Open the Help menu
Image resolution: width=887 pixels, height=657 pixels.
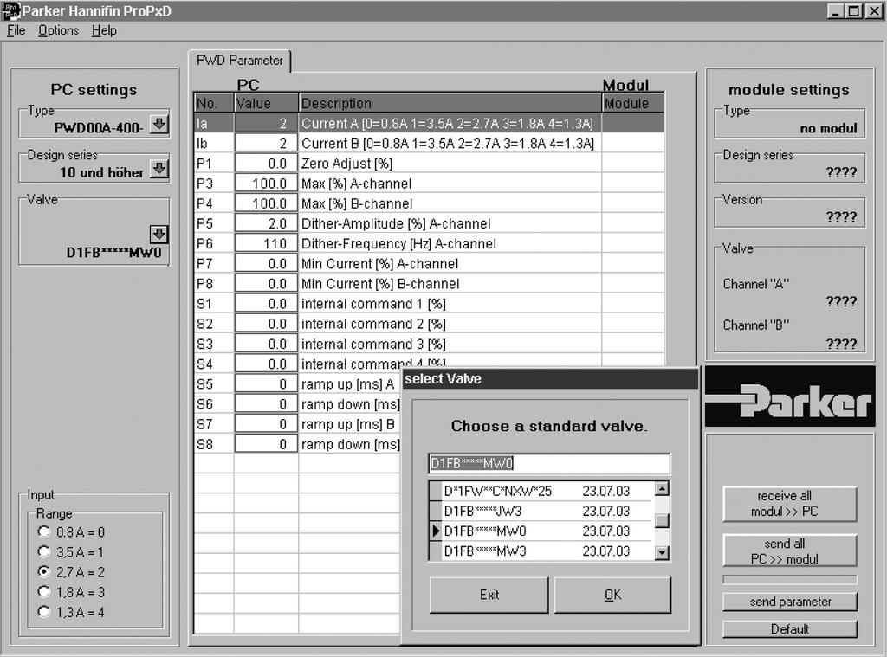coord(104,30)
